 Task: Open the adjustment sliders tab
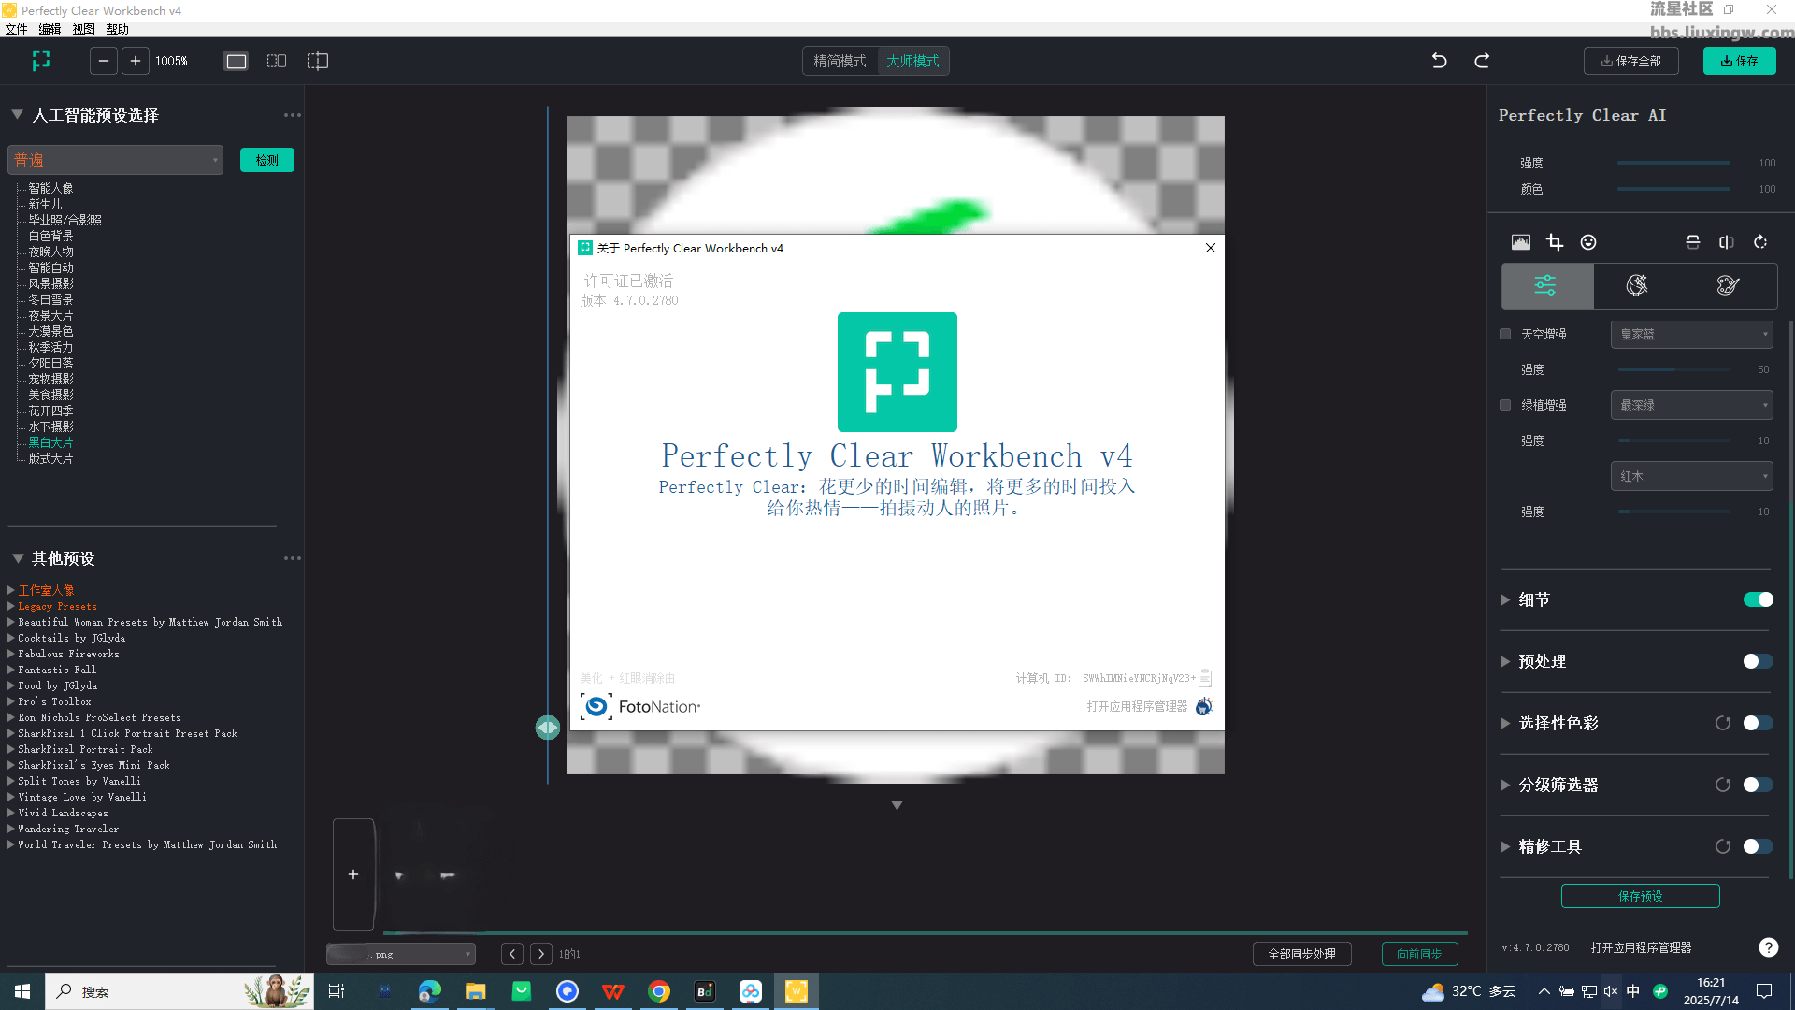pos(1546,285)
